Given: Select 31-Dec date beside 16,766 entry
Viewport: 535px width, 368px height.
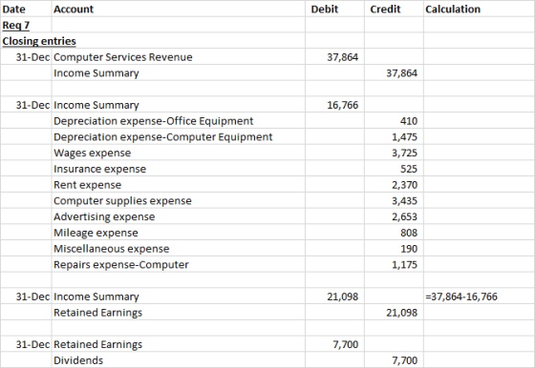Looking at the screenshot, I should pyautogui.click(x=26, y=105).
